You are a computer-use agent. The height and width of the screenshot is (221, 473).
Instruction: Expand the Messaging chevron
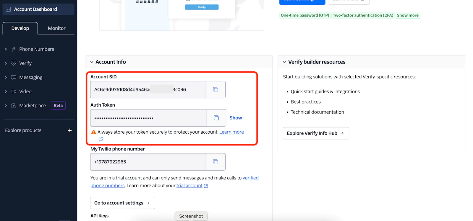6,78
